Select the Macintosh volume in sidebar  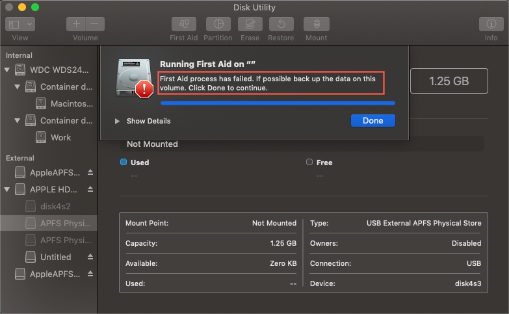click(x=66, y=103)
